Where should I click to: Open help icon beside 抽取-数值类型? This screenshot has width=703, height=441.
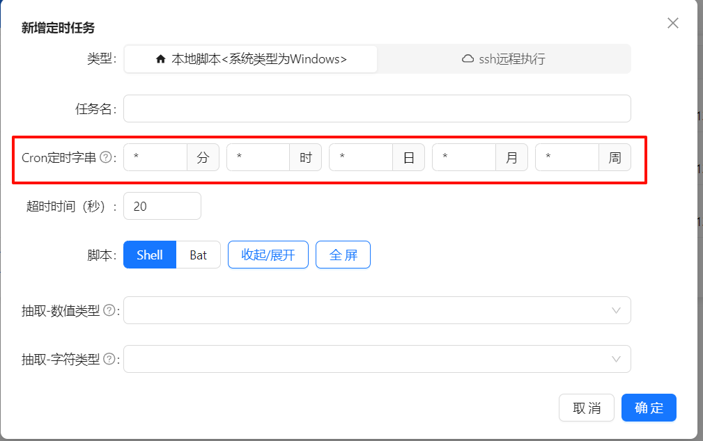(109, 310)
